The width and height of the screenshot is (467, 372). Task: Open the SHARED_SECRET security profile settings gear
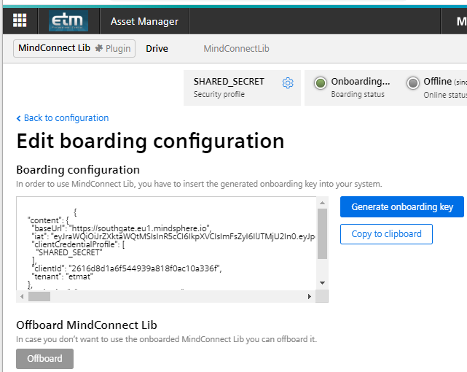[288, 82]
